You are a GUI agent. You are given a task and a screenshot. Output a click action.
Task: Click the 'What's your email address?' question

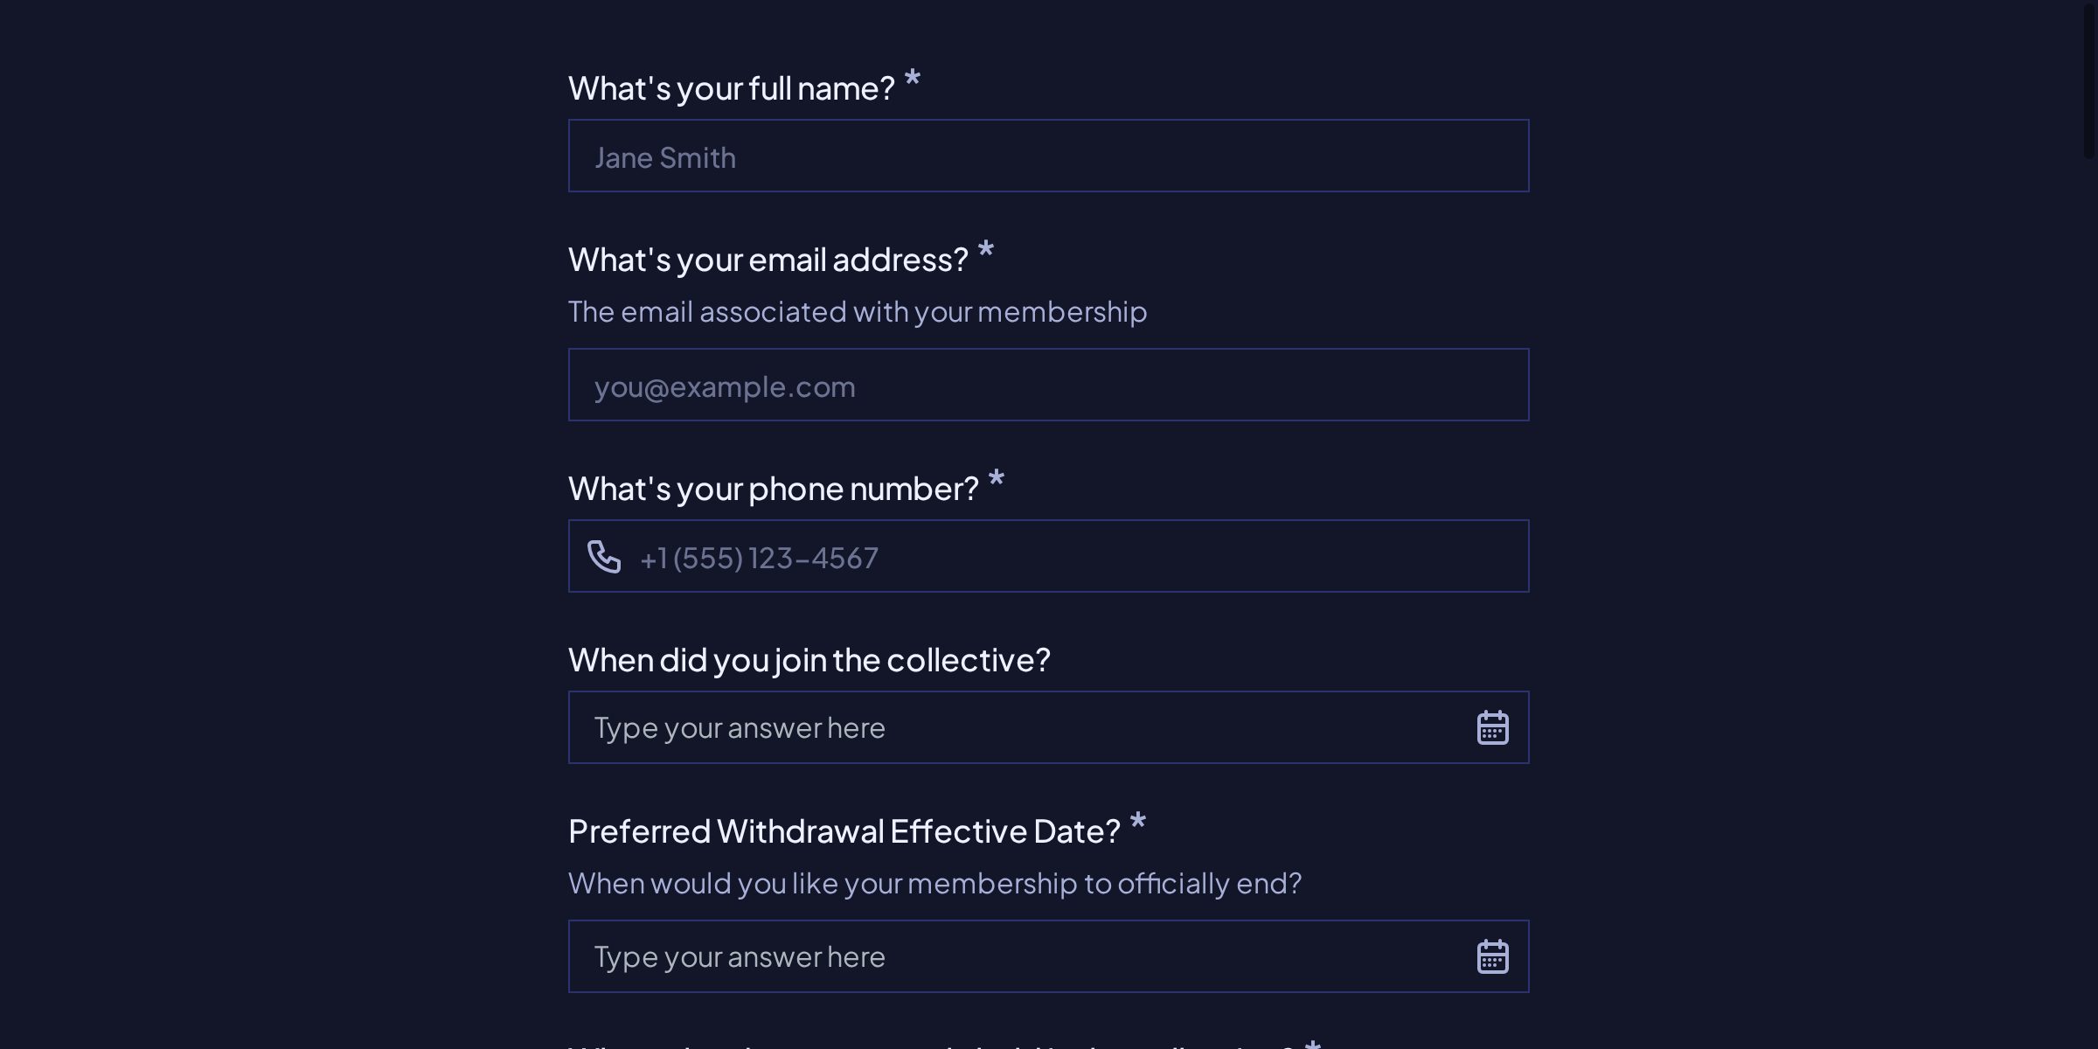768,257
